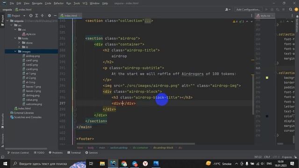Viewport: 299px width, 168px height.
Task: Click black color swatch in style.css gutter
Action: click(x=267, y=116)
